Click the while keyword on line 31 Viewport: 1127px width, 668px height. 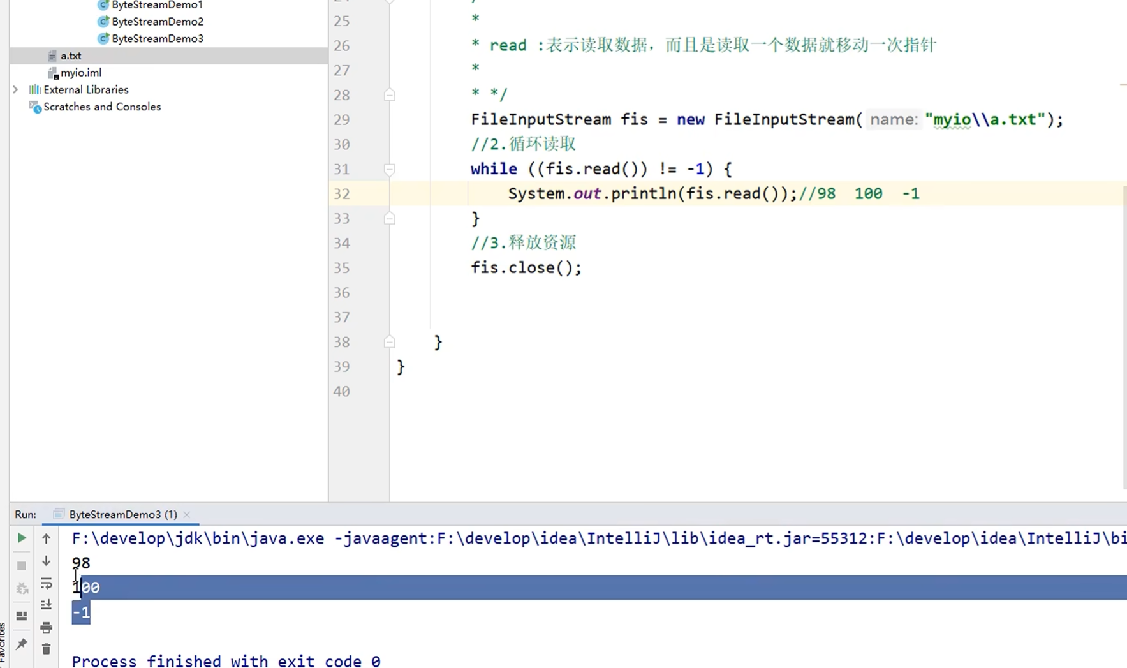[x=494, y=169]
